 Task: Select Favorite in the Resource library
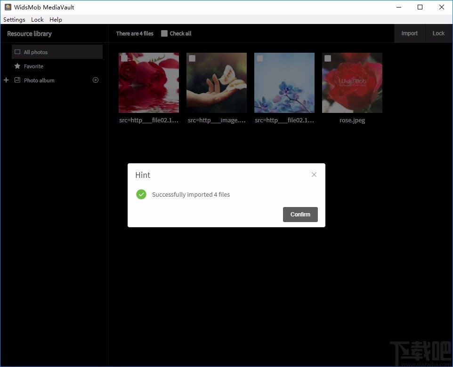tap(32, 66)
